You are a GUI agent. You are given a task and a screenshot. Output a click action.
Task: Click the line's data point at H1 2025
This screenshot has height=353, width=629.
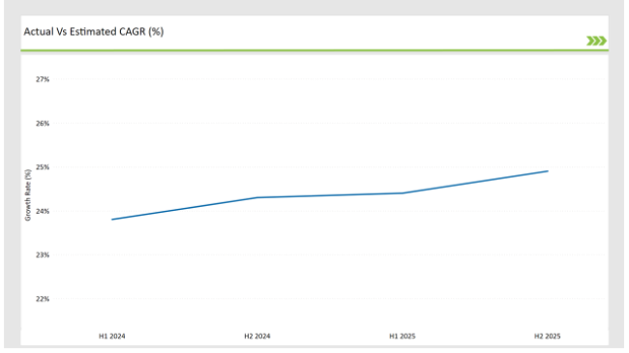point(403,193)
